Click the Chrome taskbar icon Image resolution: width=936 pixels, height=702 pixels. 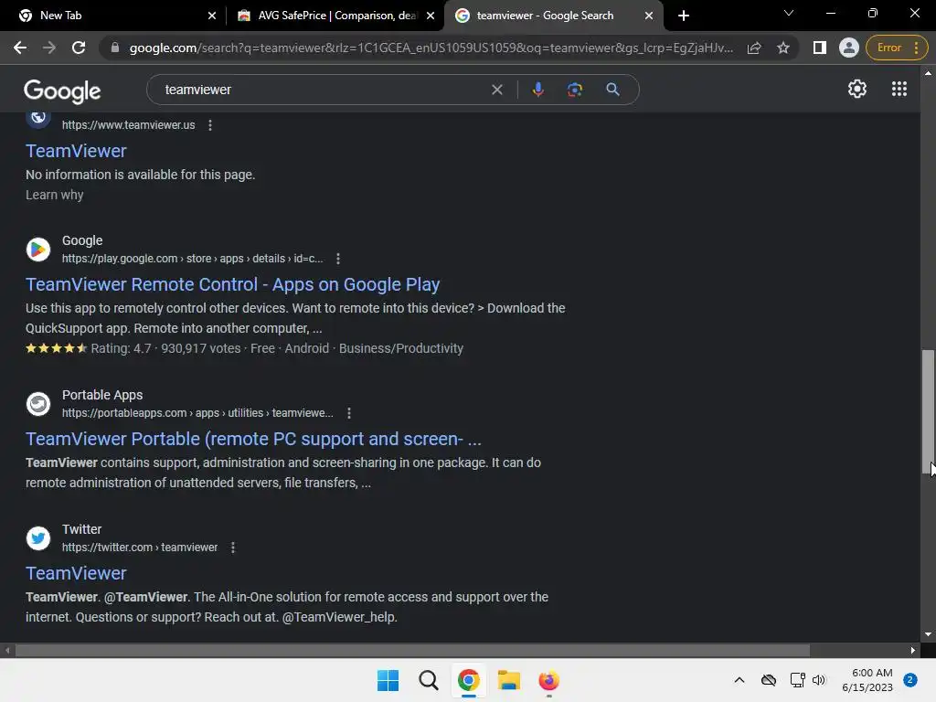coord(469,680)
